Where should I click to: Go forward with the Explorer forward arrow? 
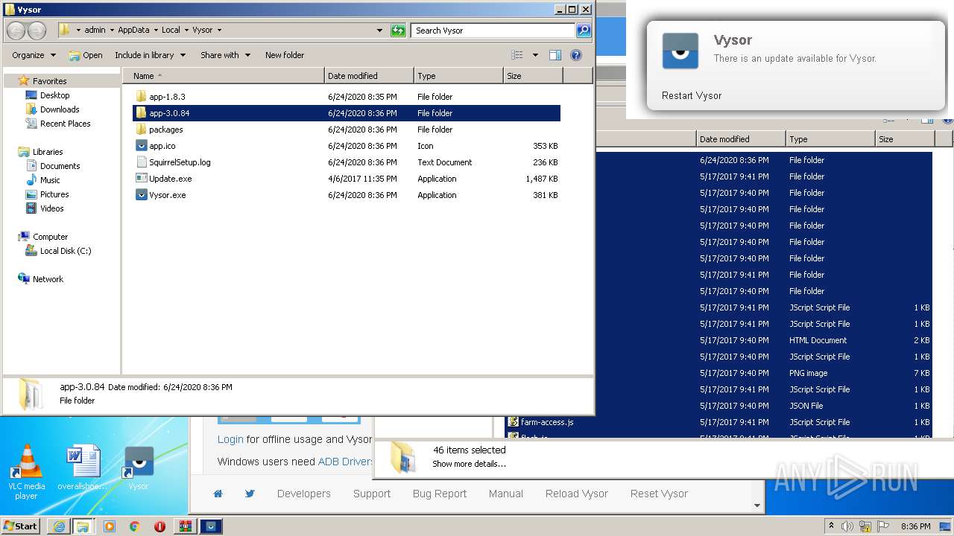click(37, 31)
